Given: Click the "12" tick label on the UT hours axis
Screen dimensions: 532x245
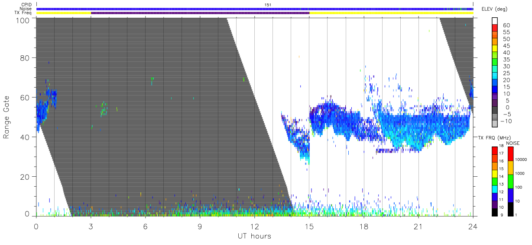Looking at the screenshot, I should point(254,226).
